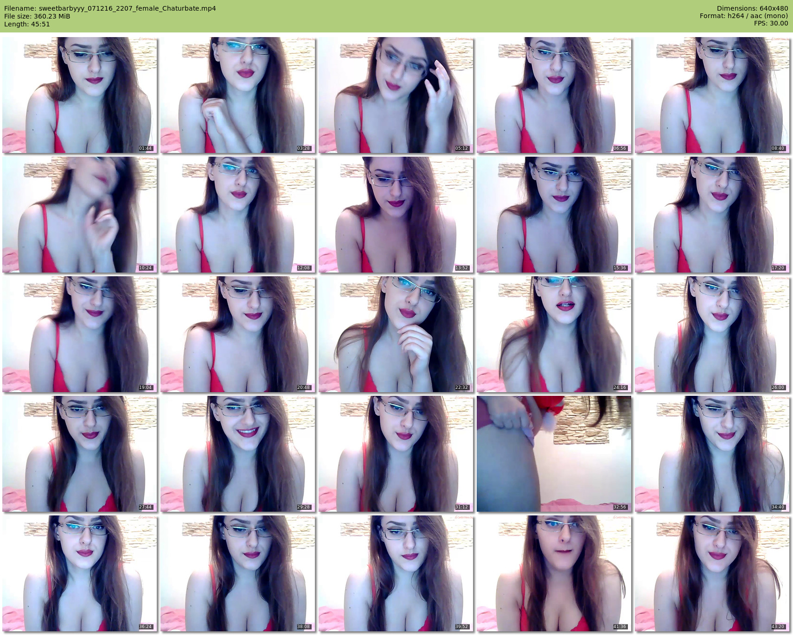
Task: Click the 26:00 timestamp label
Action: pyautogui.click(x=778, y=387)
